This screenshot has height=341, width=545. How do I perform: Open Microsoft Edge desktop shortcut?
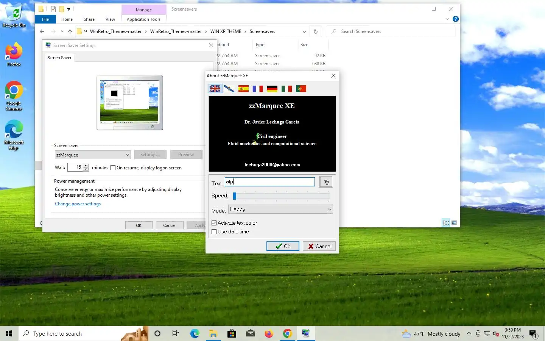(14, 135)
